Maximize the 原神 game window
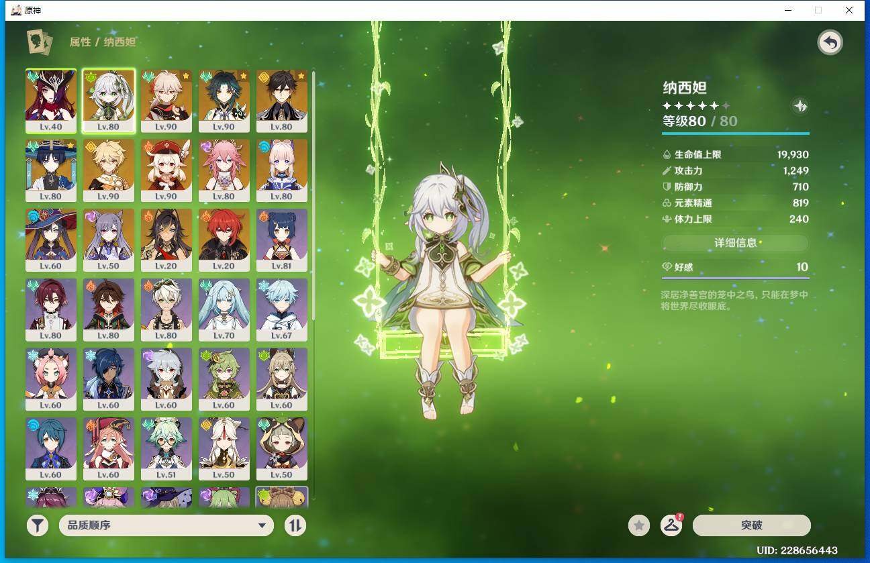 (x=818, y=10)
